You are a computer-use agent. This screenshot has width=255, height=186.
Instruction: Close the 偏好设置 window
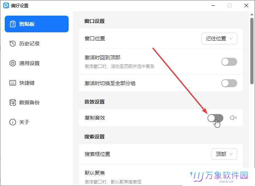pyautogui.click(x=246, y=5)
